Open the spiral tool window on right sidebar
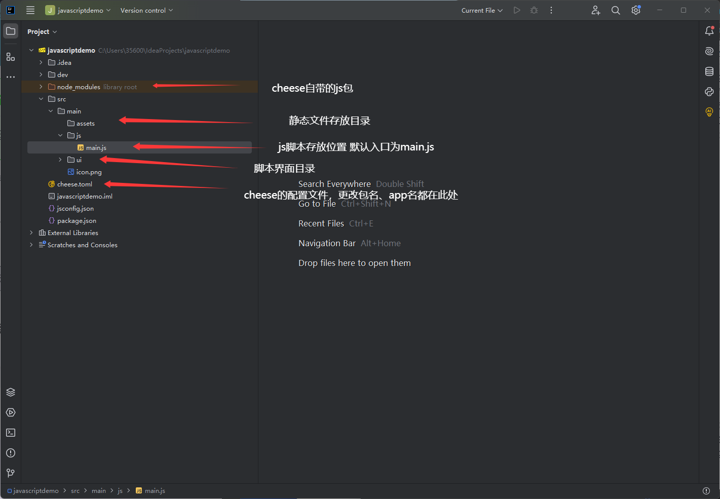The width and height of the screenshot is (720, 499). pos(709,51)
